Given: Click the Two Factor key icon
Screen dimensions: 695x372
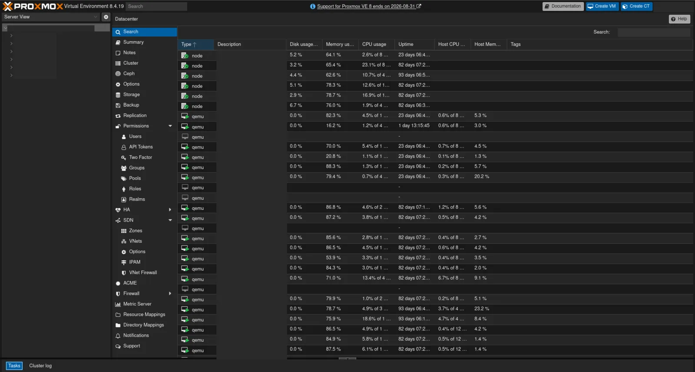Looking at the screenshot, I should tap(124, 157).
